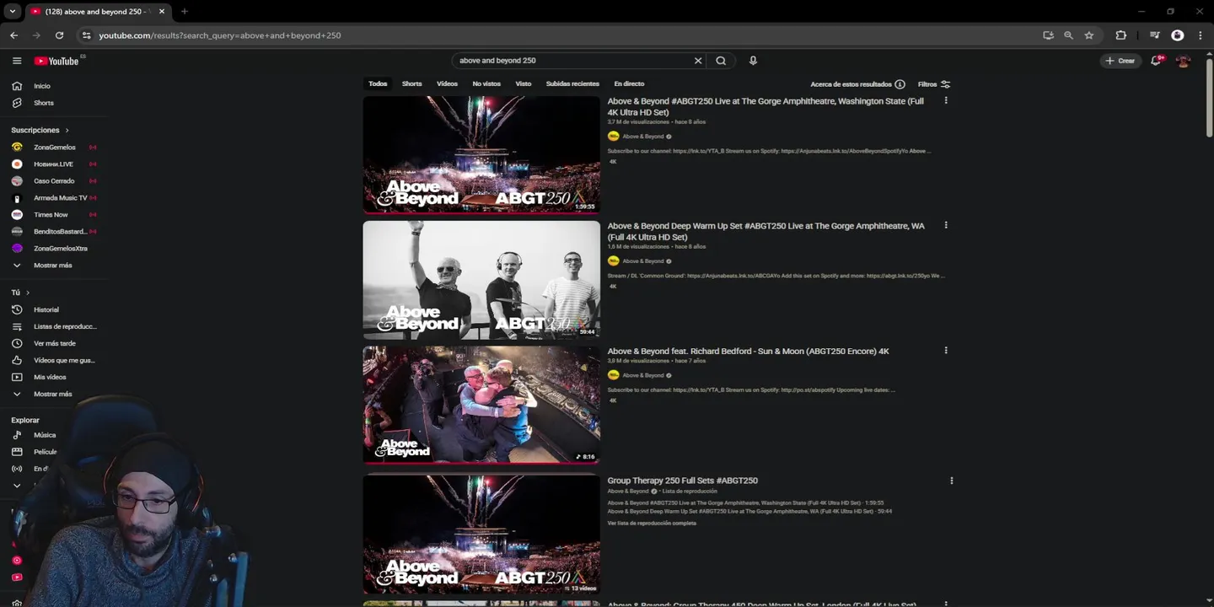Select the En directo filter chip
1214x607 pixels.
click(x=629, y=83)
